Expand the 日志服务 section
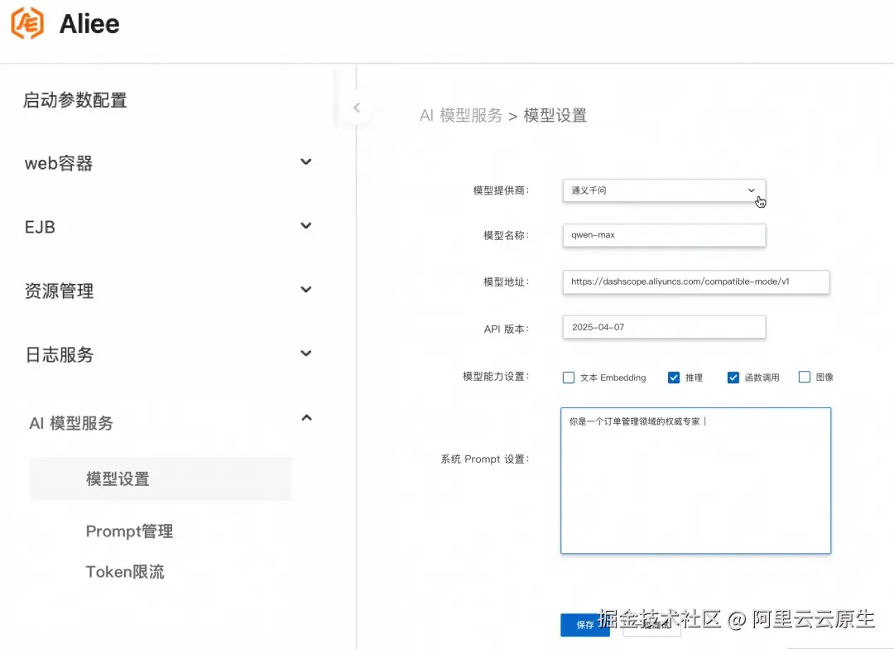The image size is (894, 649). coord(305,353)
